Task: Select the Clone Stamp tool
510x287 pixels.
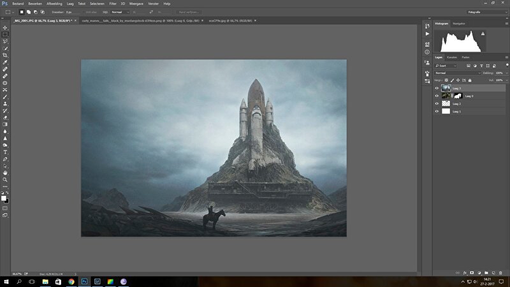Action: [x=5, y=104]
